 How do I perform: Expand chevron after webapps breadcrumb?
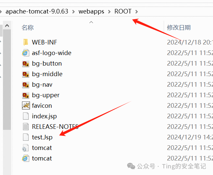click(x=109, y=12)
